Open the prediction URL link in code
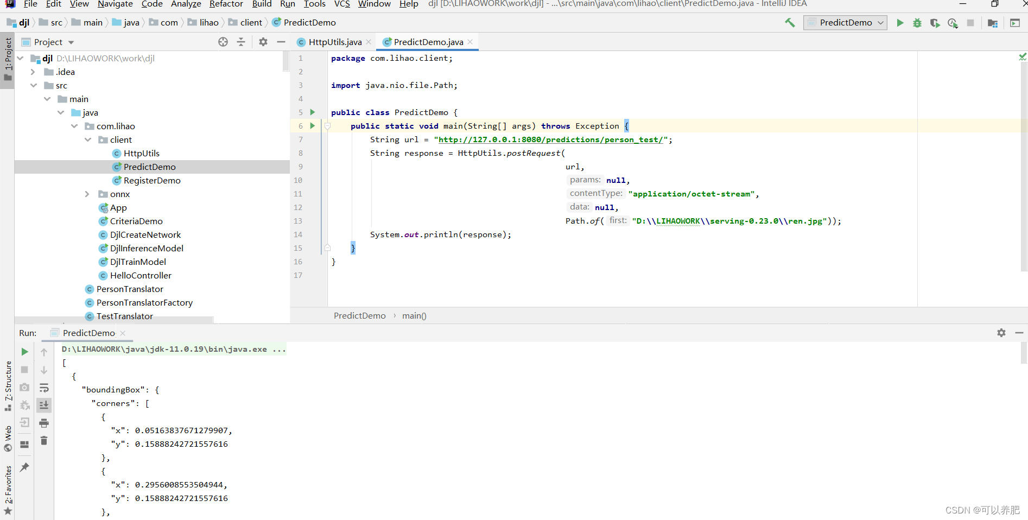This screenshot has height=520, width=1028. point(550,139)
